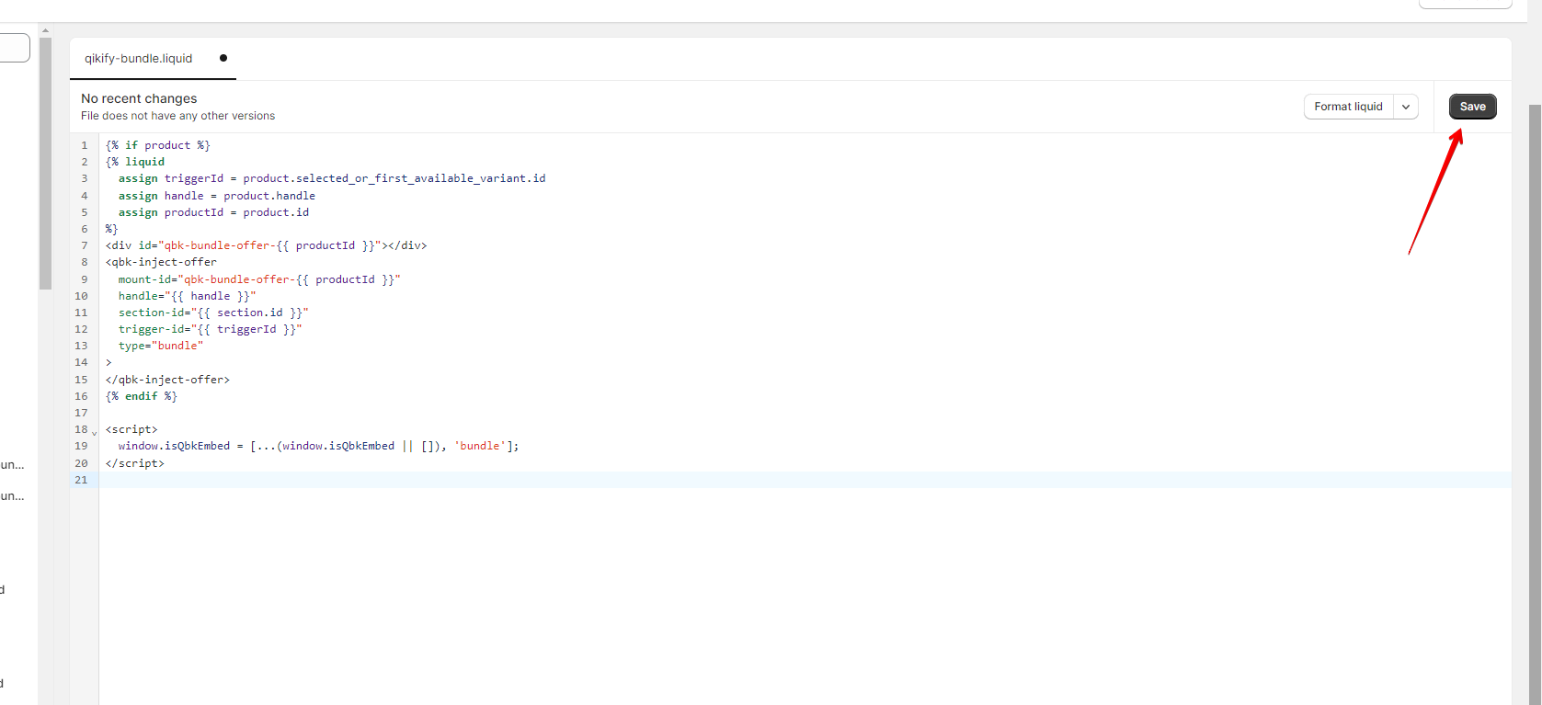This screenshot has height=705, width=1542.
Task: Click the 'type="bundle"' line
Action: [x=161, y=346]
